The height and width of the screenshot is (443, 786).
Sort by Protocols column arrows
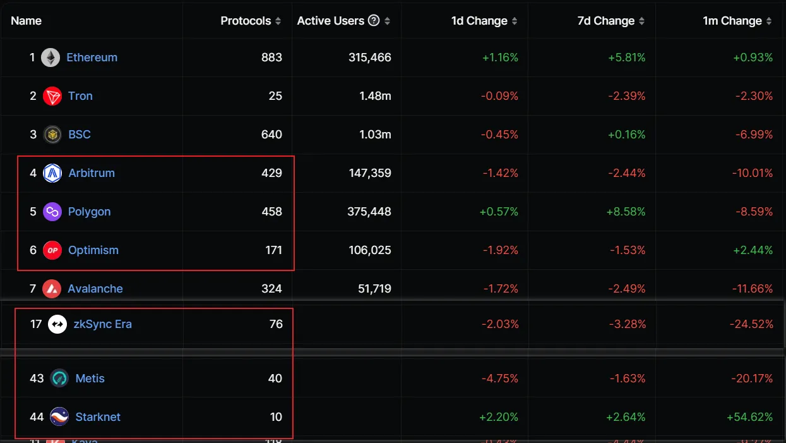[278, 21]
